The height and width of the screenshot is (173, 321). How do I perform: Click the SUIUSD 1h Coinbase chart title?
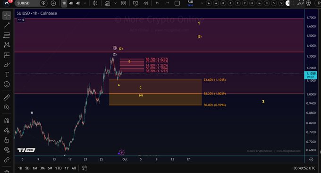[37, 13]
